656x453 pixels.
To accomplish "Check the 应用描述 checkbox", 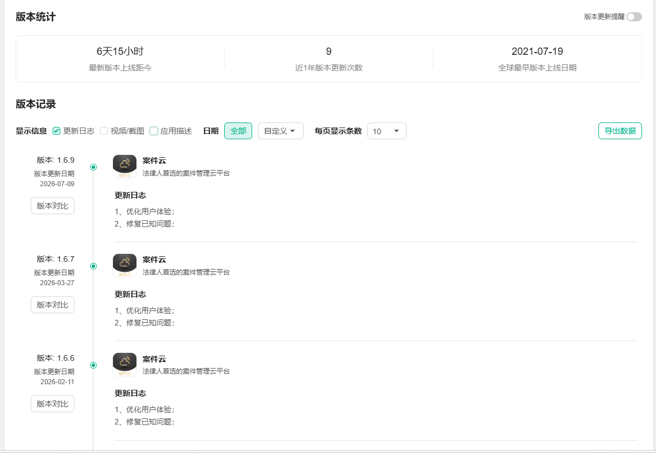I will [x=154, y=131].
